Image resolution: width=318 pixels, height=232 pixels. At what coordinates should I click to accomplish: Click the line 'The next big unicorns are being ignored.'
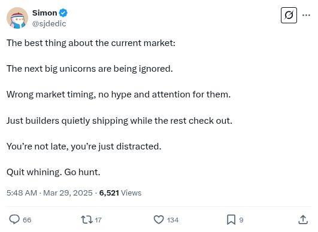click(x=90, y=69)
